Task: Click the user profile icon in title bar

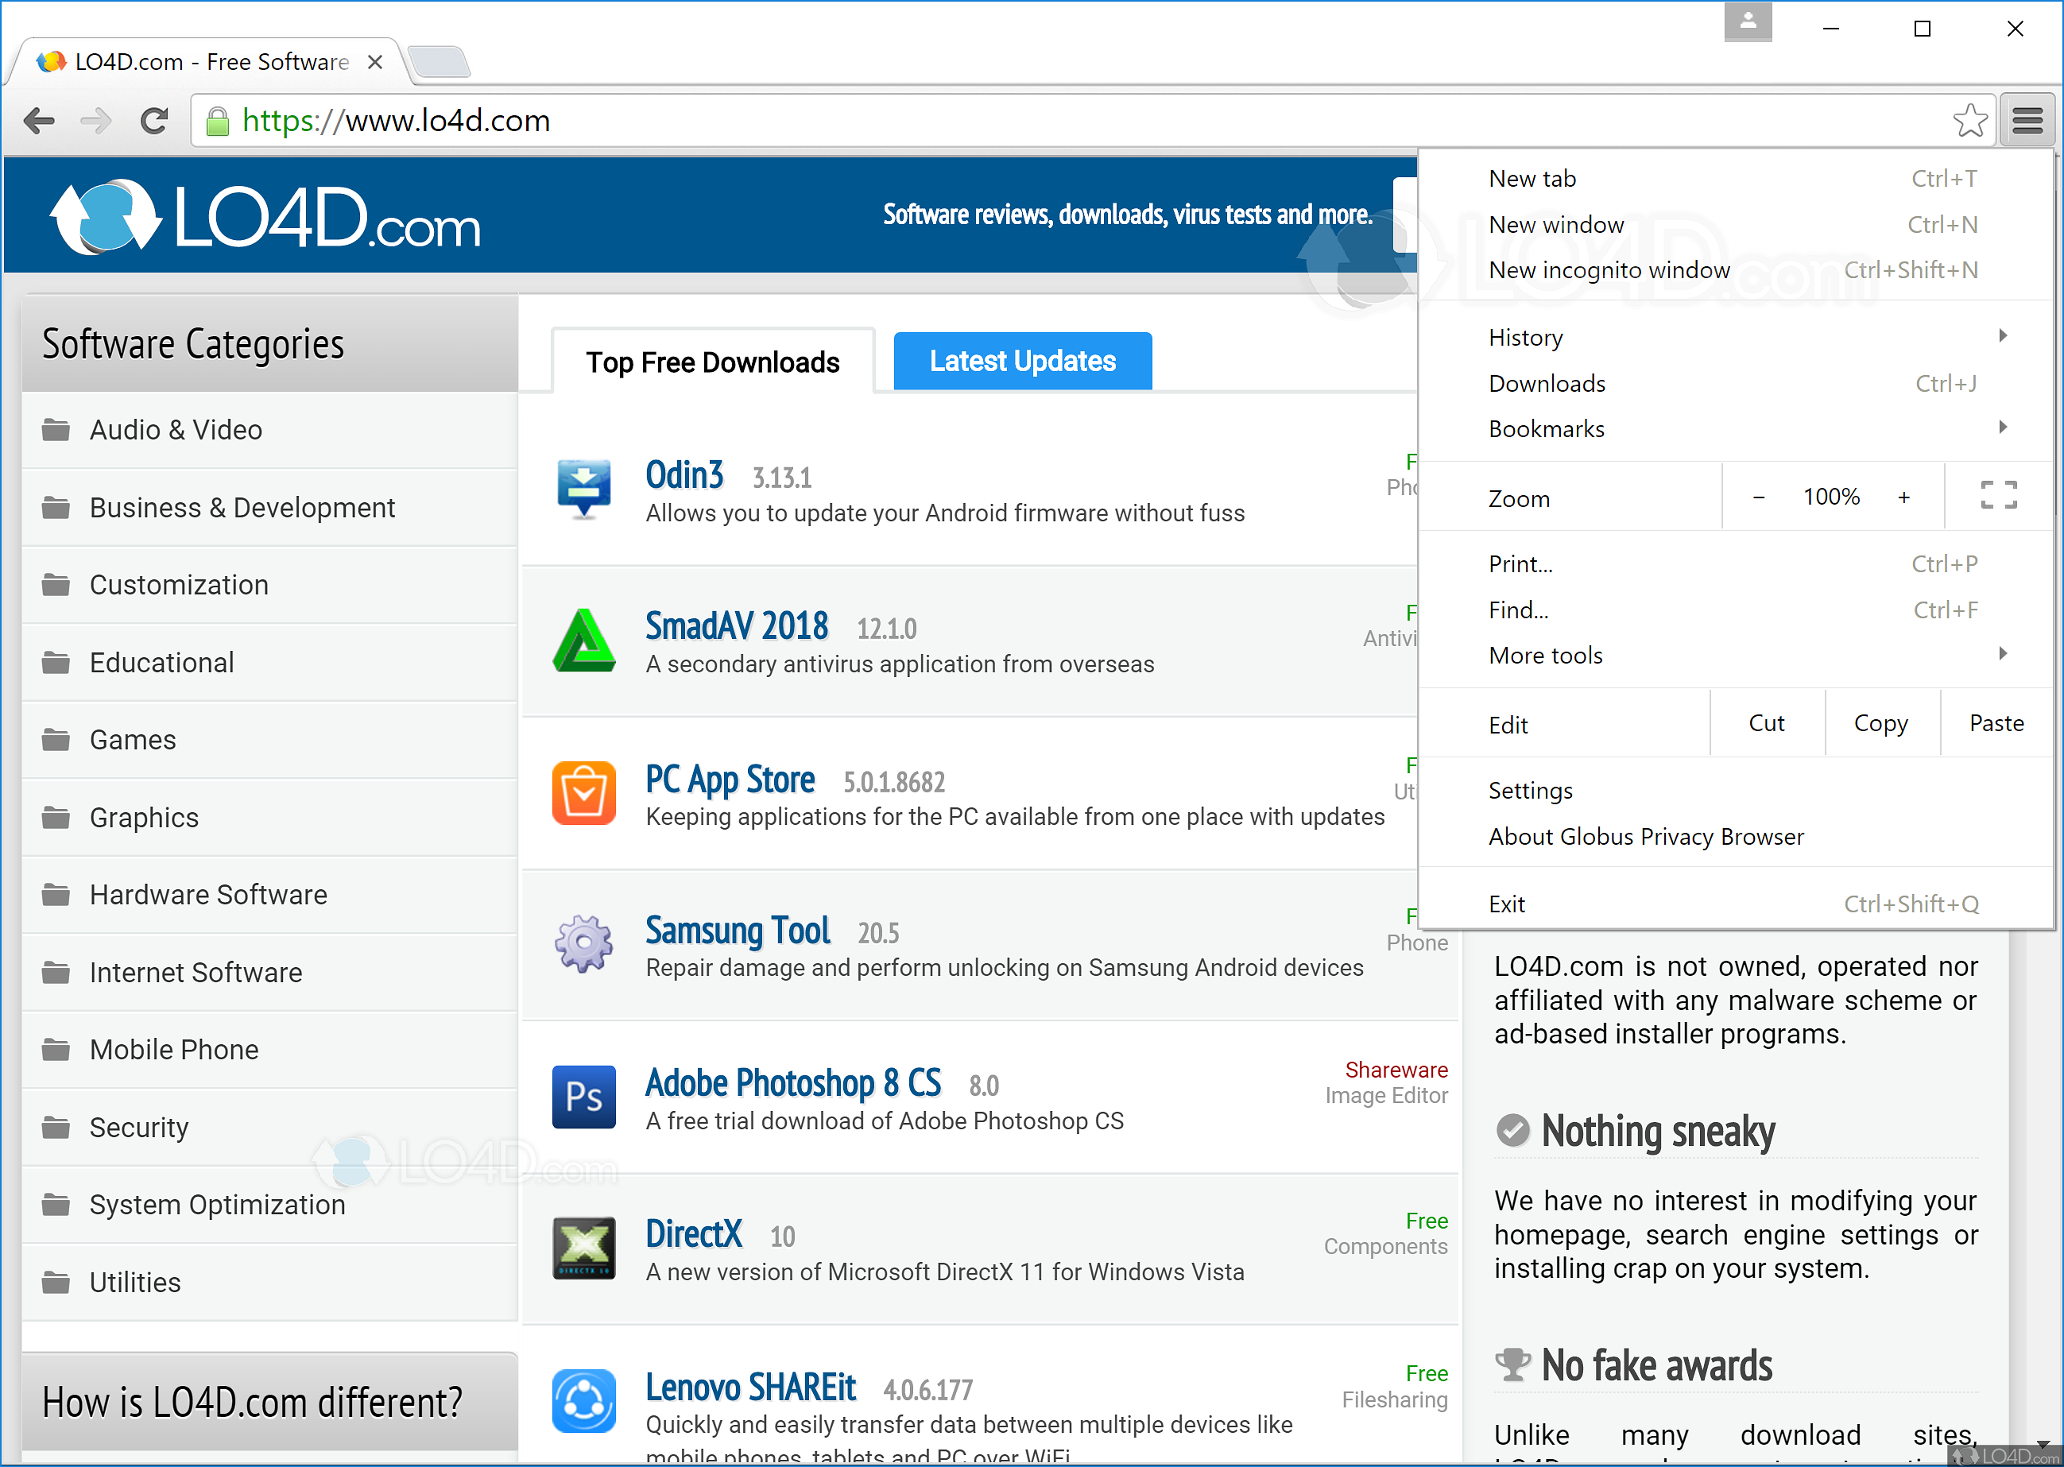Action: click(1747, 22)
